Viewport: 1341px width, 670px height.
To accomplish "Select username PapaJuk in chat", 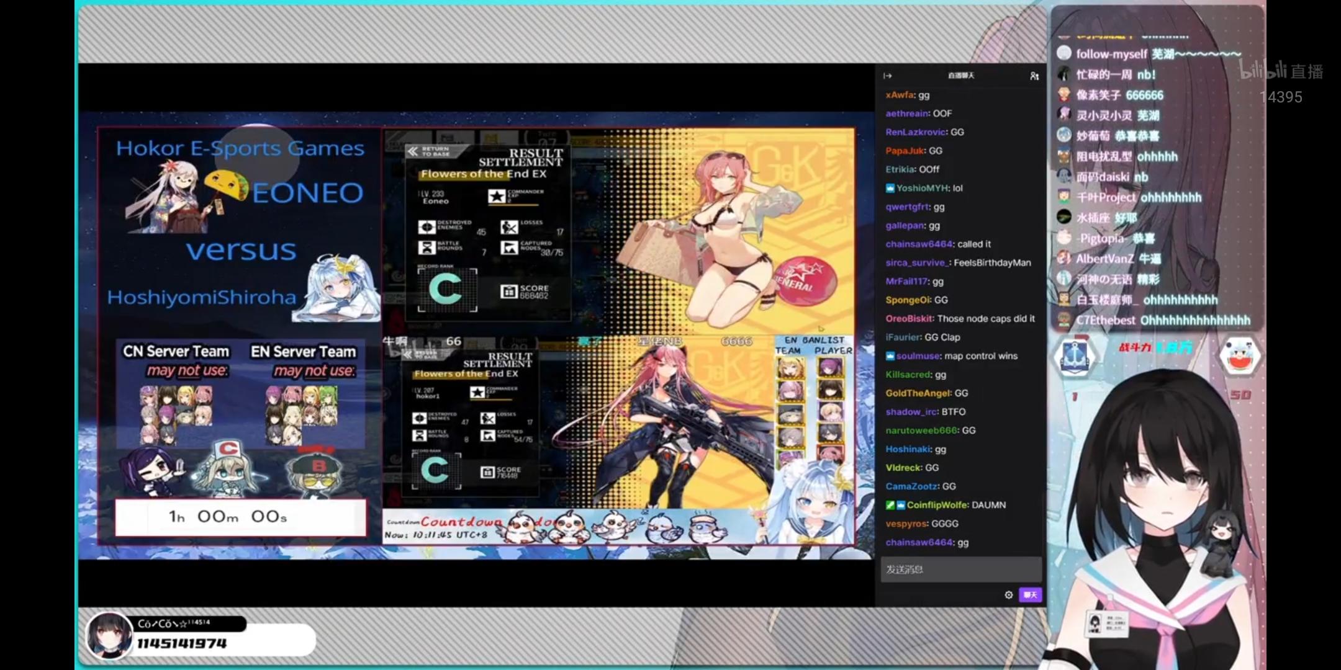I will 905,151.
